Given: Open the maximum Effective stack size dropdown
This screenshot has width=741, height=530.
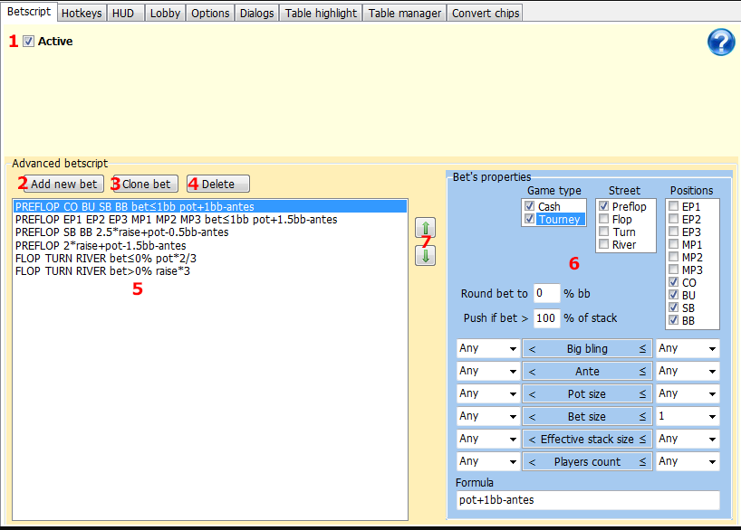Looking at the screenshot, I should pos(688,439).
